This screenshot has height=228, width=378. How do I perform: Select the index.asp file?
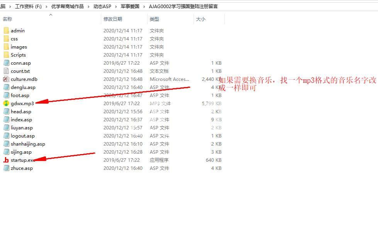[x=21, y=119]
